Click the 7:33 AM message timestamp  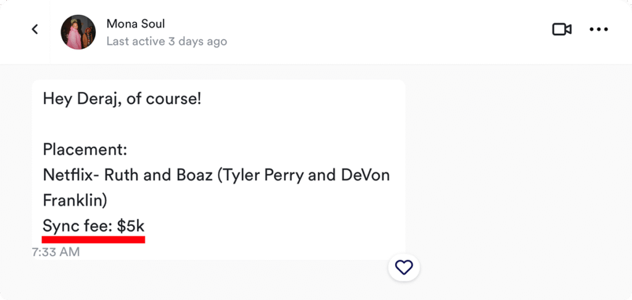click(x=56, y=252)
